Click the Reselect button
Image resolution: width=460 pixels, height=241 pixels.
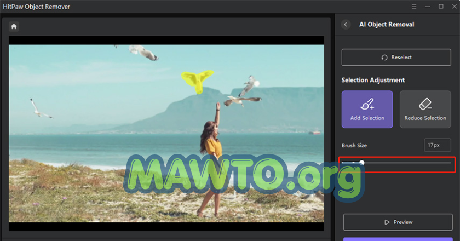[396, 58]
